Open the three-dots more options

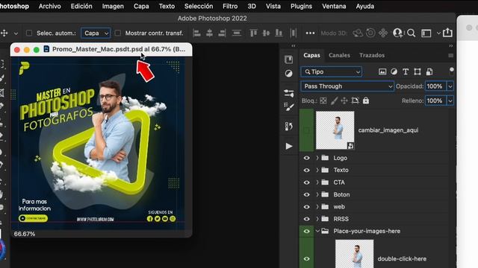click(310, 33)
